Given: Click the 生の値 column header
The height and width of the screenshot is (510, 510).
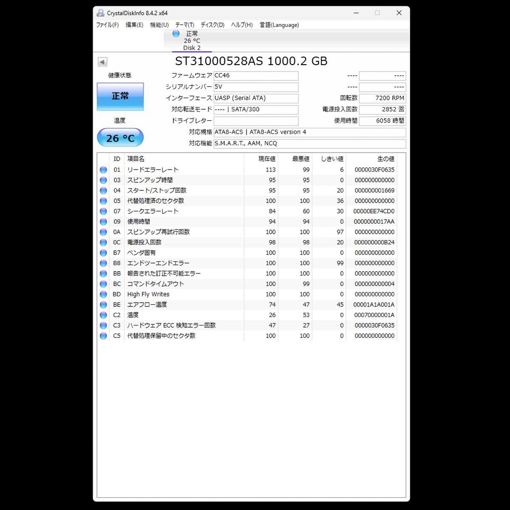Looking at the screenshot, I should tap(385, 159).
